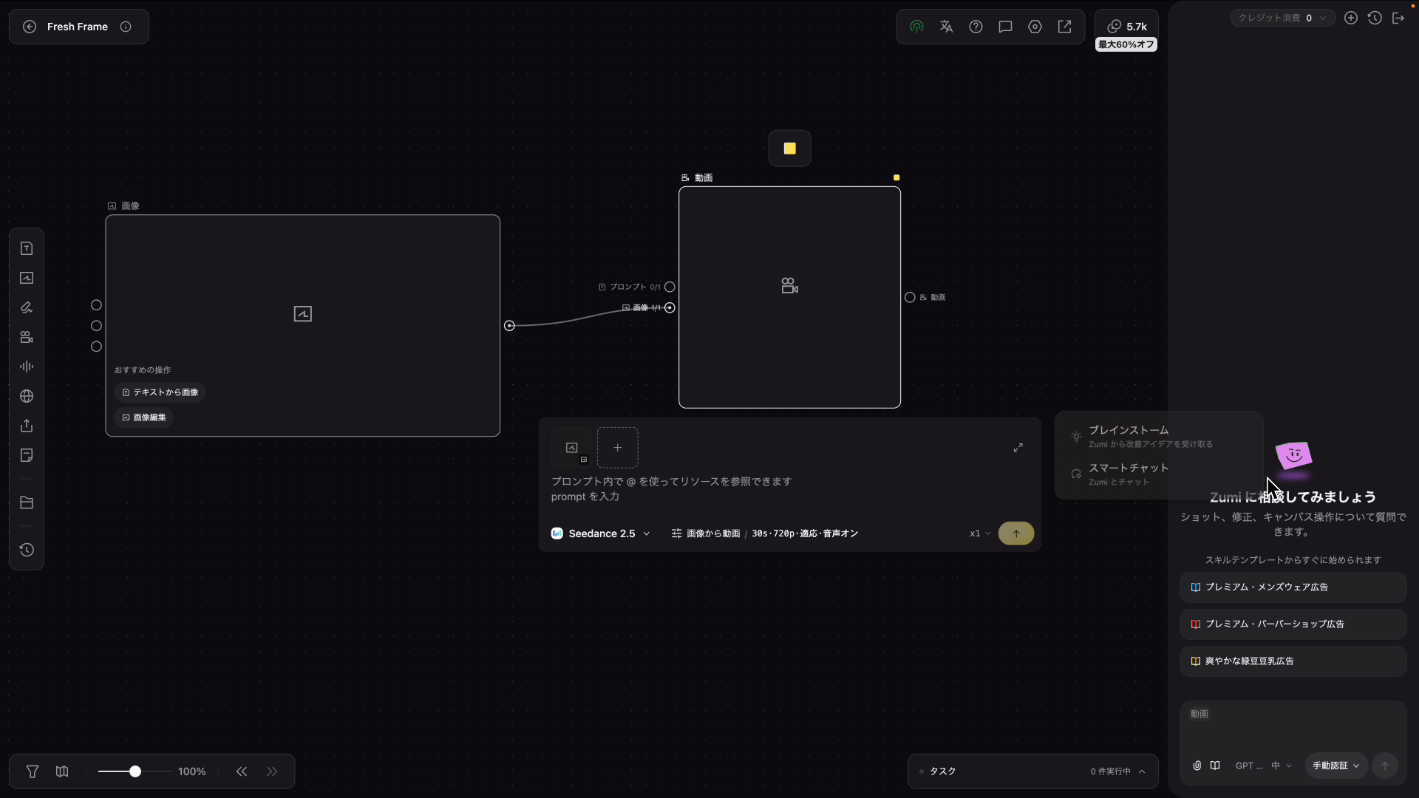Screen dimensions: 1419x798
Task: Expand the credit consumption dropdown
Action: pos(1283,18)
